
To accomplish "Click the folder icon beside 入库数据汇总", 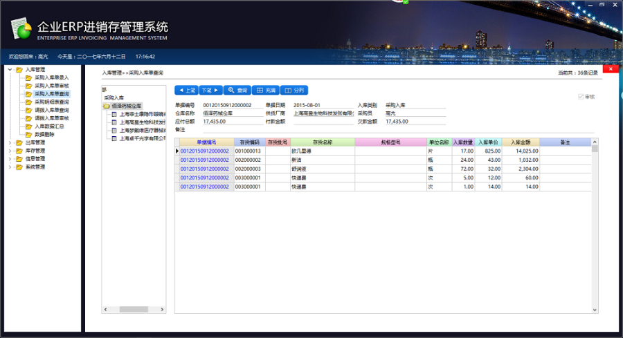I will coord(28,126).
